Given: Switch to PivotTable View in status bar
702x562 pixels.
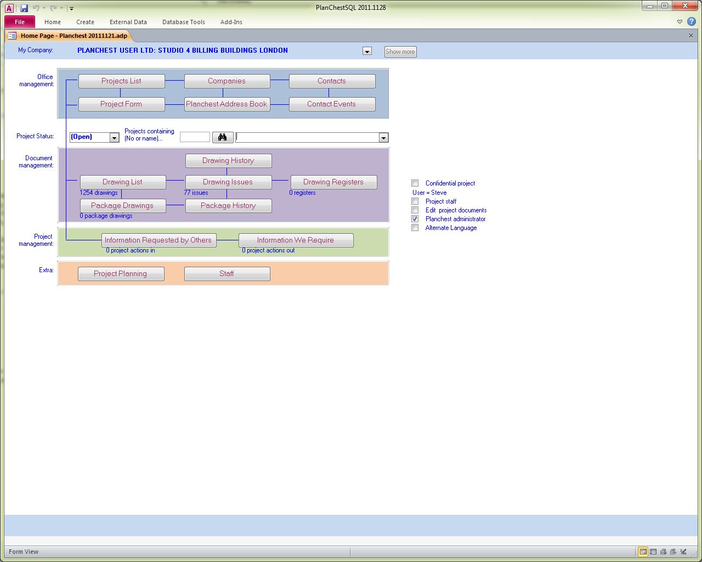Looking at the screenshot, I should [x=663, y=552].
